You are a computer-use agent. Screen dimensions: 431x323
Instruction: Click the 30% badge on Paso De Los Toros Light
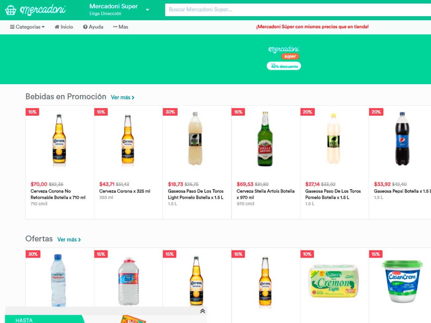pos(170,112)
